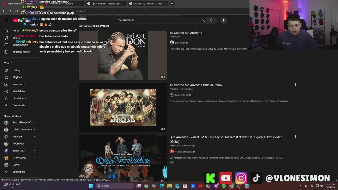338x190 pixels.
Task: Open options menu for Official Remix video
Action: (x=295, y=84)
